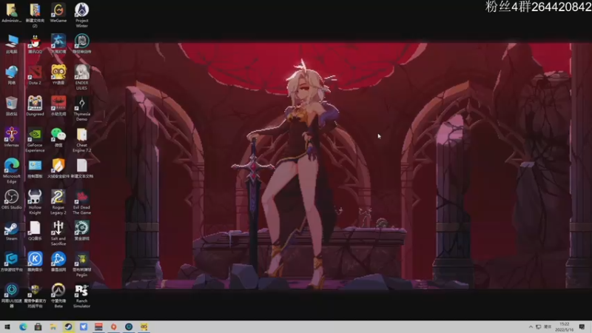Launch Battle.net blue icon

pyautogui.click(x=58, y=260)
